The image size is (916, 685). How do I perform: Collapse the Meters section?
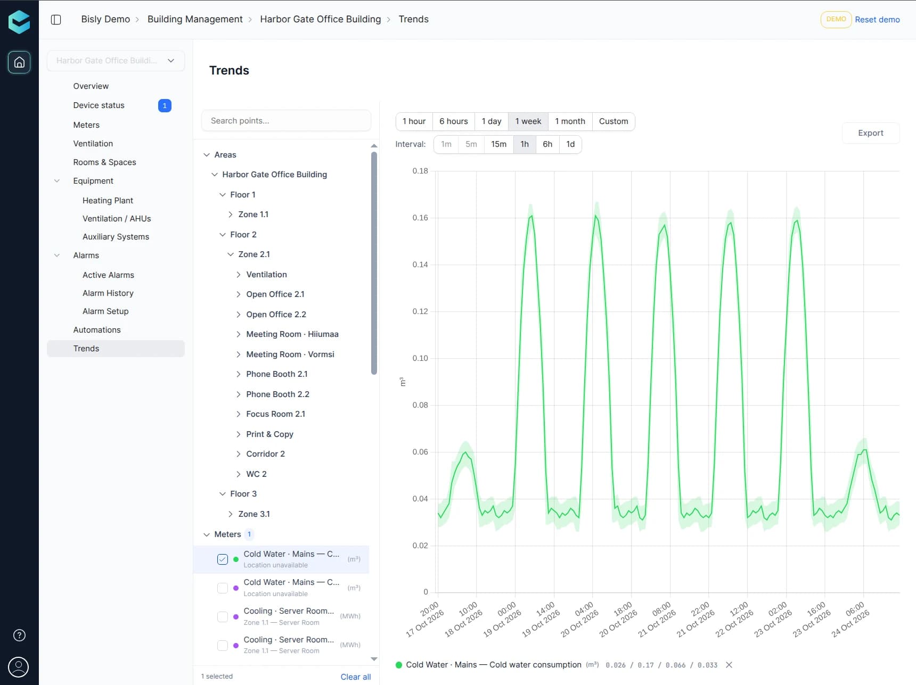(207, 534)
